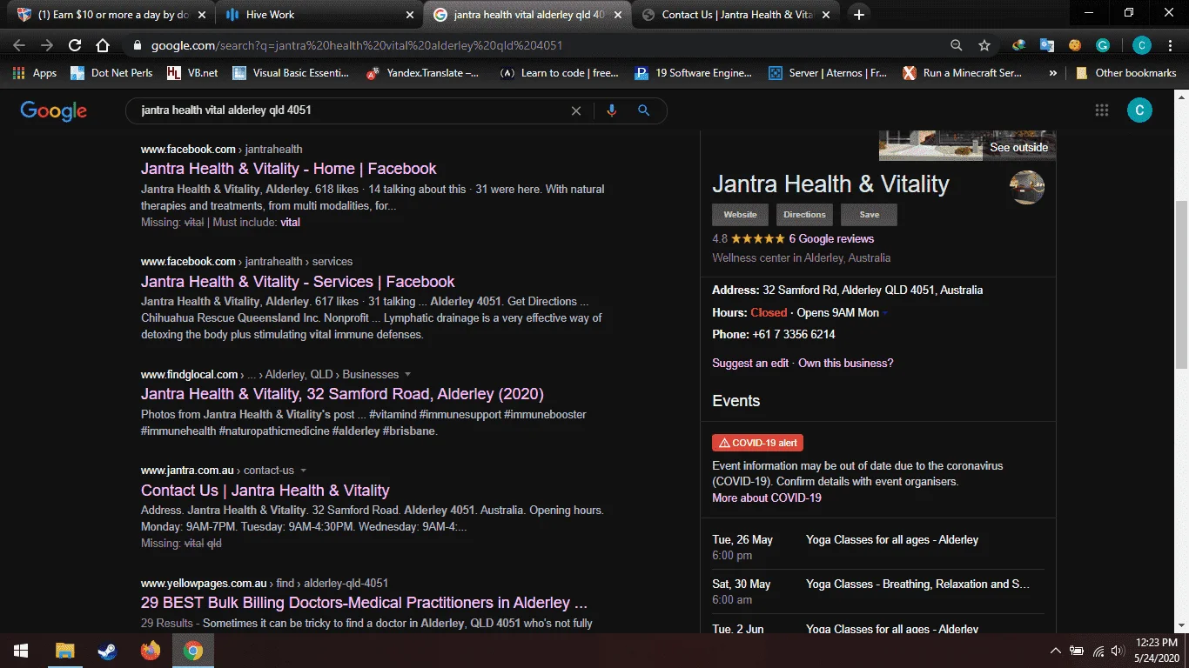Switch to the Earn $10 or more tab
Viewport: 1189px width, 668px height.
(x=112, y=15)
